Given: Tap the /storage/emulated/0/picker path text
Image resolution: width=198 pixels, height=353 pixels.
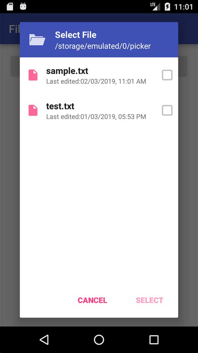Looking at the screenshot, I should [x=103, y=46].
